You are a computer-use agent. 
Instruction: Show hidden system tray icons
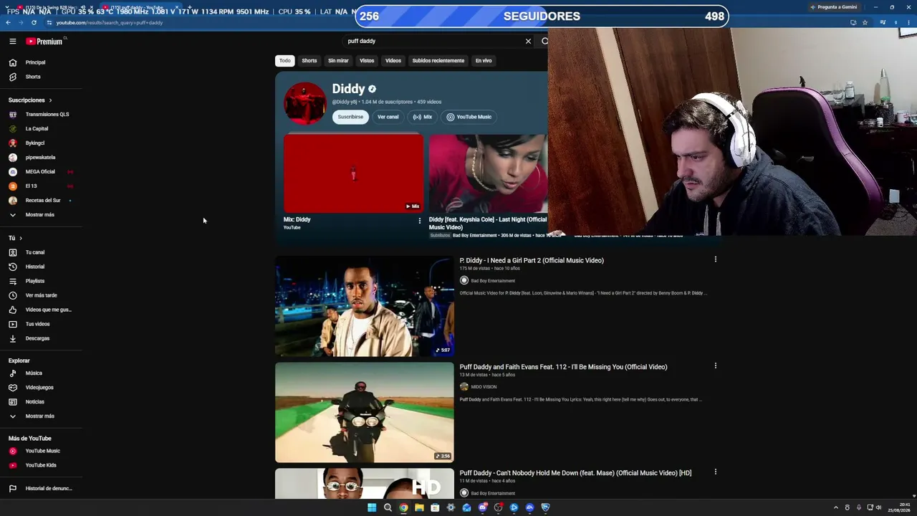tap(835, 507)
